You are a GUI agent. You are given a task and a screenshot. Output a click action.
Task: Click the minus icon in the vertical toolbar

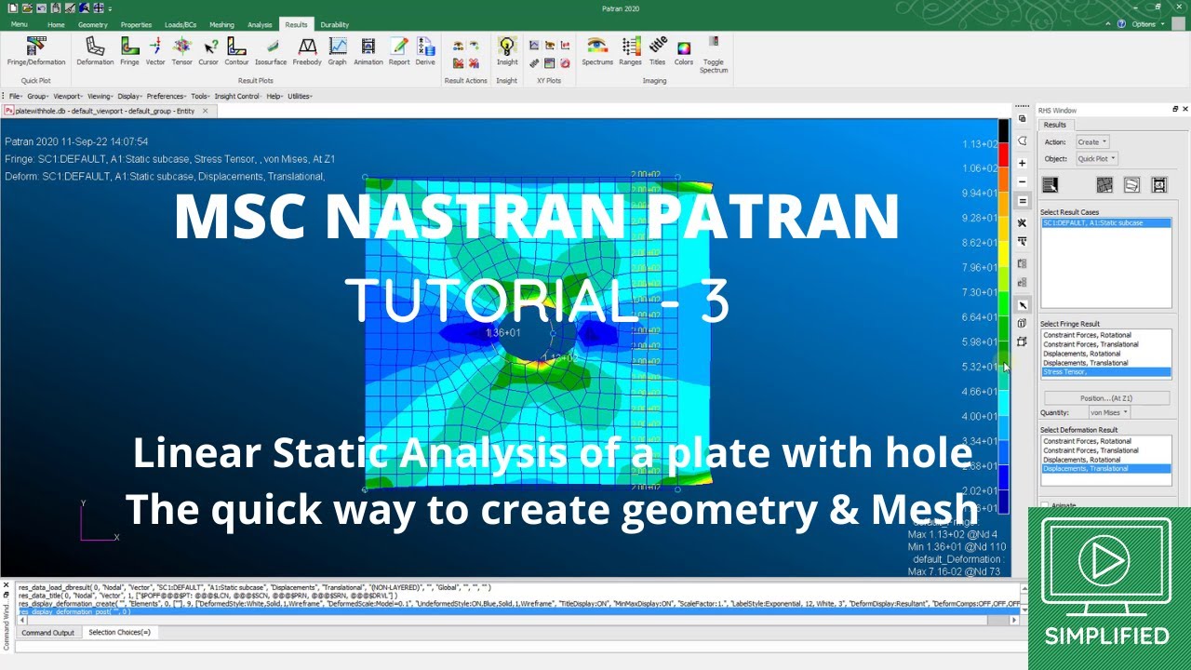pos(1022,181)
